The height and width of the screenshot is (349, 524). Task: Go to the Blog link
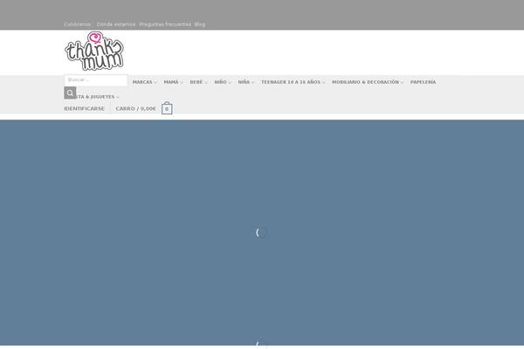(199, 24)
